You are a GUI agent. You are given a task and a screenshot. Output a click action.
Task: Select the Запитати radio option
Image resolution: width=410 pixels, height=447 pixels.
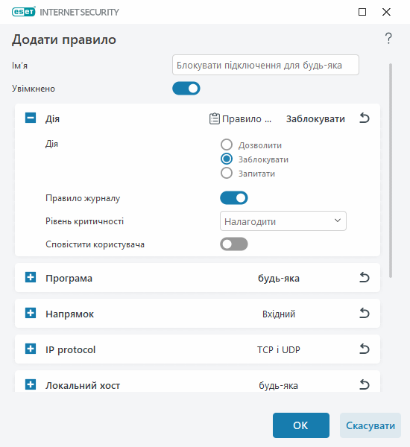click(x=227, y=173)
